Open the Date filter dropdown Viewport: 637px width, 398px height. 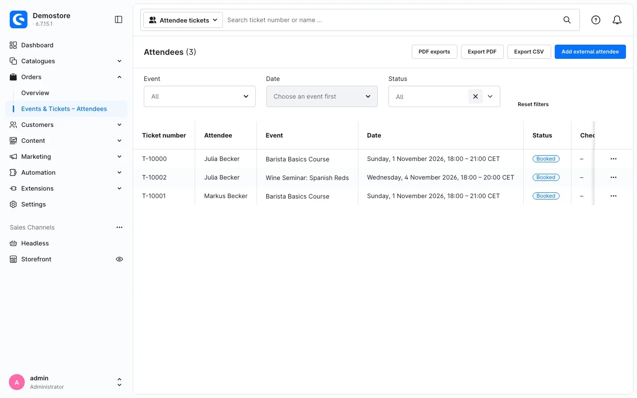pyautogui.click(x=322, y=96)
